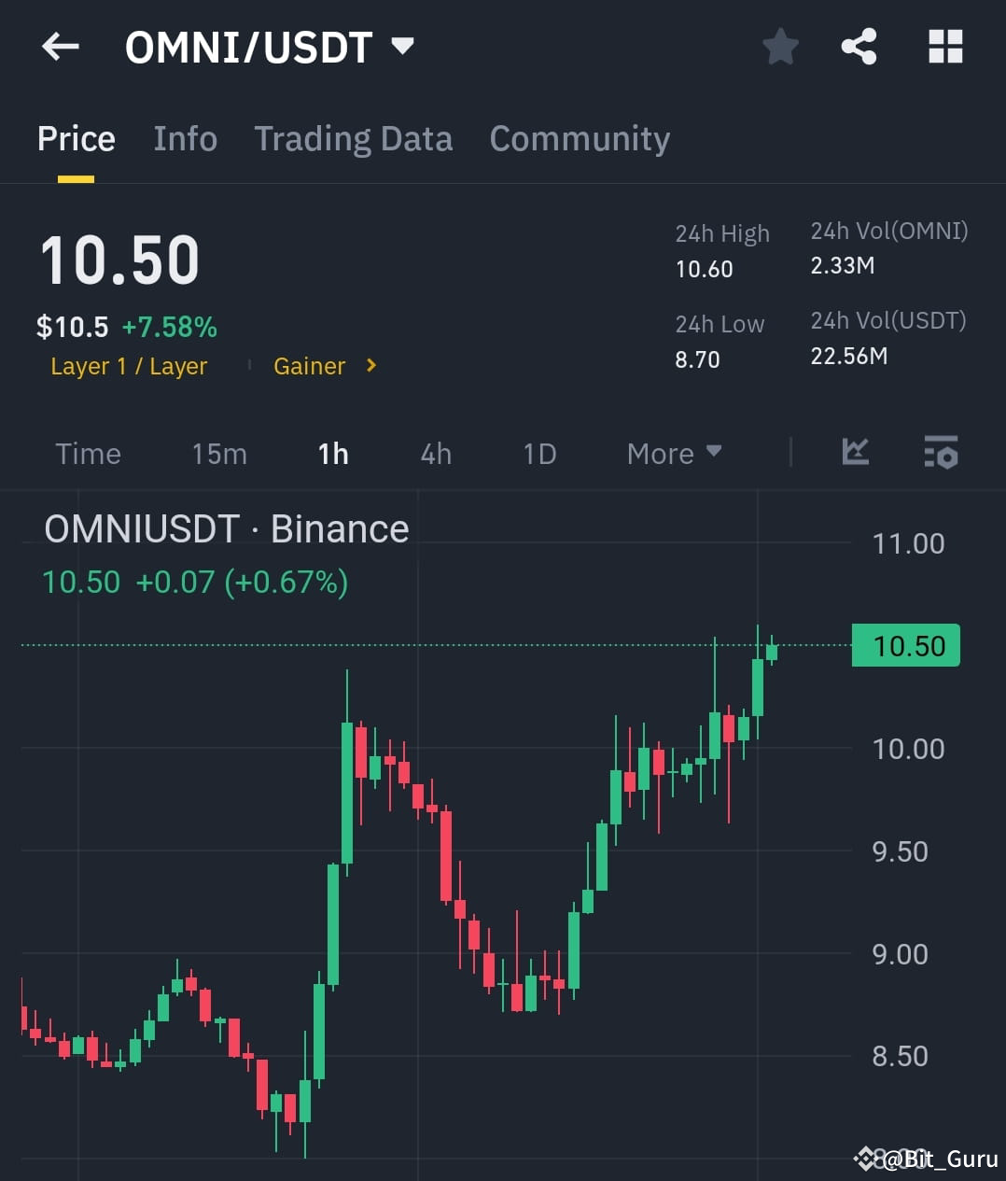
Task: Favorite OMNI/USDT with the star icon
Action: [x=780, y=47]
